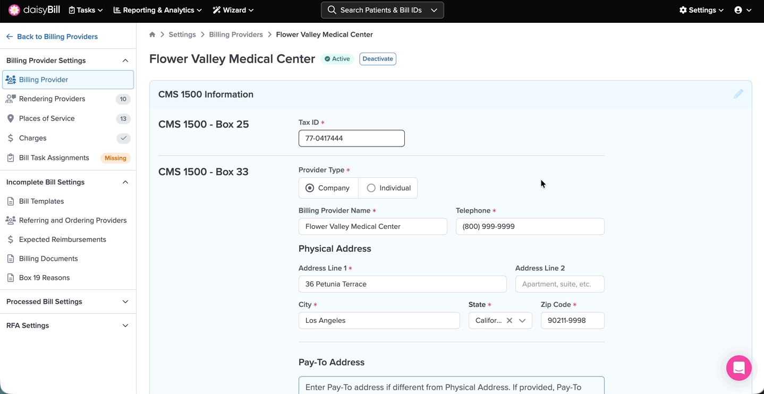Click the Charges checkmark badge
Viewport: 764px width, 394px height.
(123, 138)
